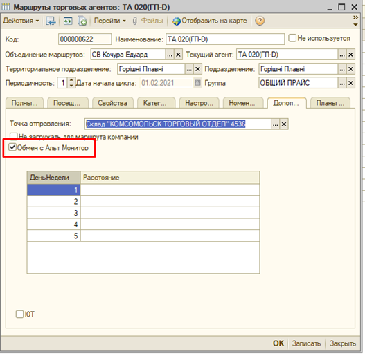Click the first toolbar icon after Действия
Viewport: 365px width, 358px height.
(51, 21)
